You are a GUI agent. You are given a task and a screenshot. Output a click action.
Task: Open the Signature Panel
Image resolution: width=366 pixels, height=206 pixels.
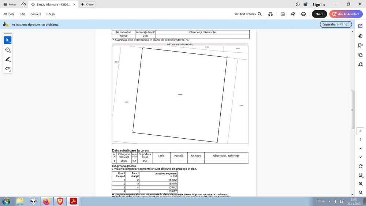(336, 24)
